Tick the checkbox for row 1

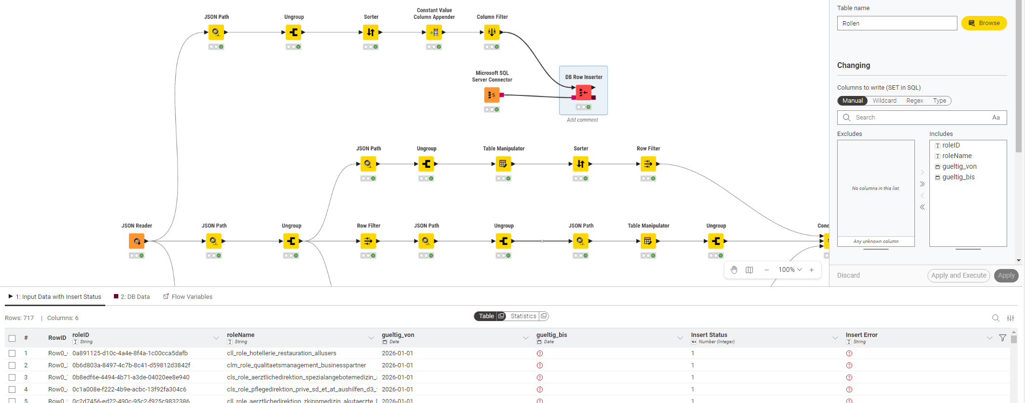click(x=12, y=353)
